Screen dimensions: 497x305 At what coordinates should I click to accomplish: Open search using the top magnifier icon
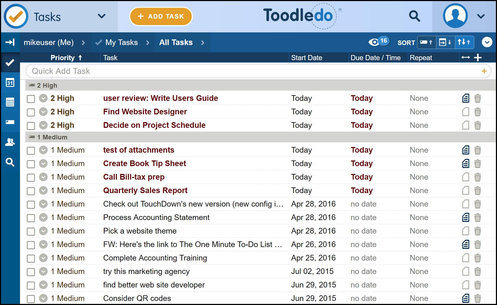click(x=414, y=16)
